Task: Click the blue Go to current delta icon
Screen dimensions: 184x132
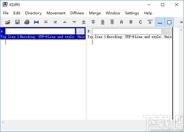Action: coord(36,22)
